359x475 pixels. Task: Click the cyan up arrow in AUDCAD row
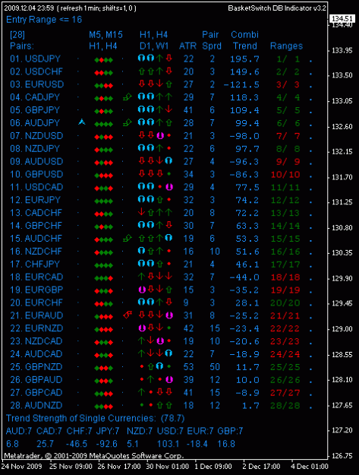pos(168,353)
